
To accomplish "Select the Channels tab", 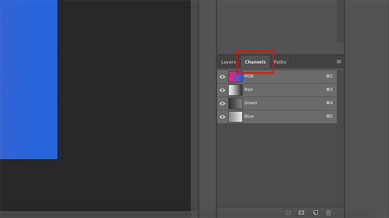I will 255,62.
